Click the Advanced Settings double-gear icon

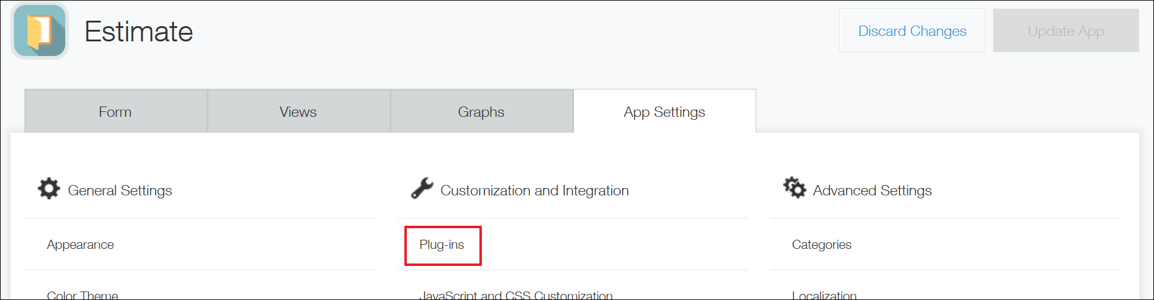pyautogui.click(x=794, y=188)
